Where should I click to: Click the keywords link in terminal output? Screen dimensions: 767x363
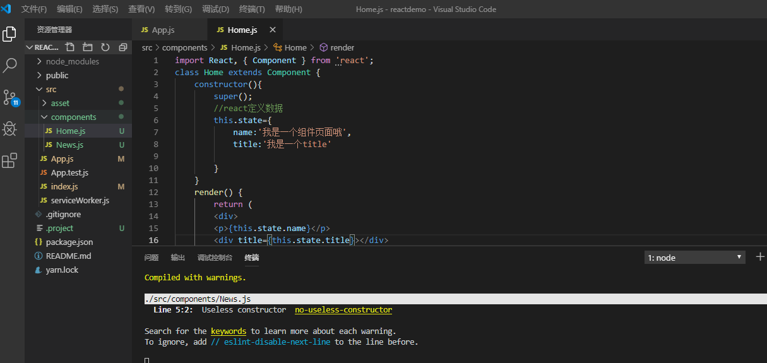coord(229,331)
